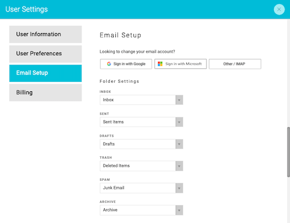The width and height of the screenshot is (290, 223).
Task: Expand the Sent folder dropdown arrow
Action: 179,122
